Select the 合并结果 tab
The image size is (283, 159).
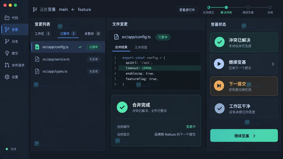tap(121, 47)
